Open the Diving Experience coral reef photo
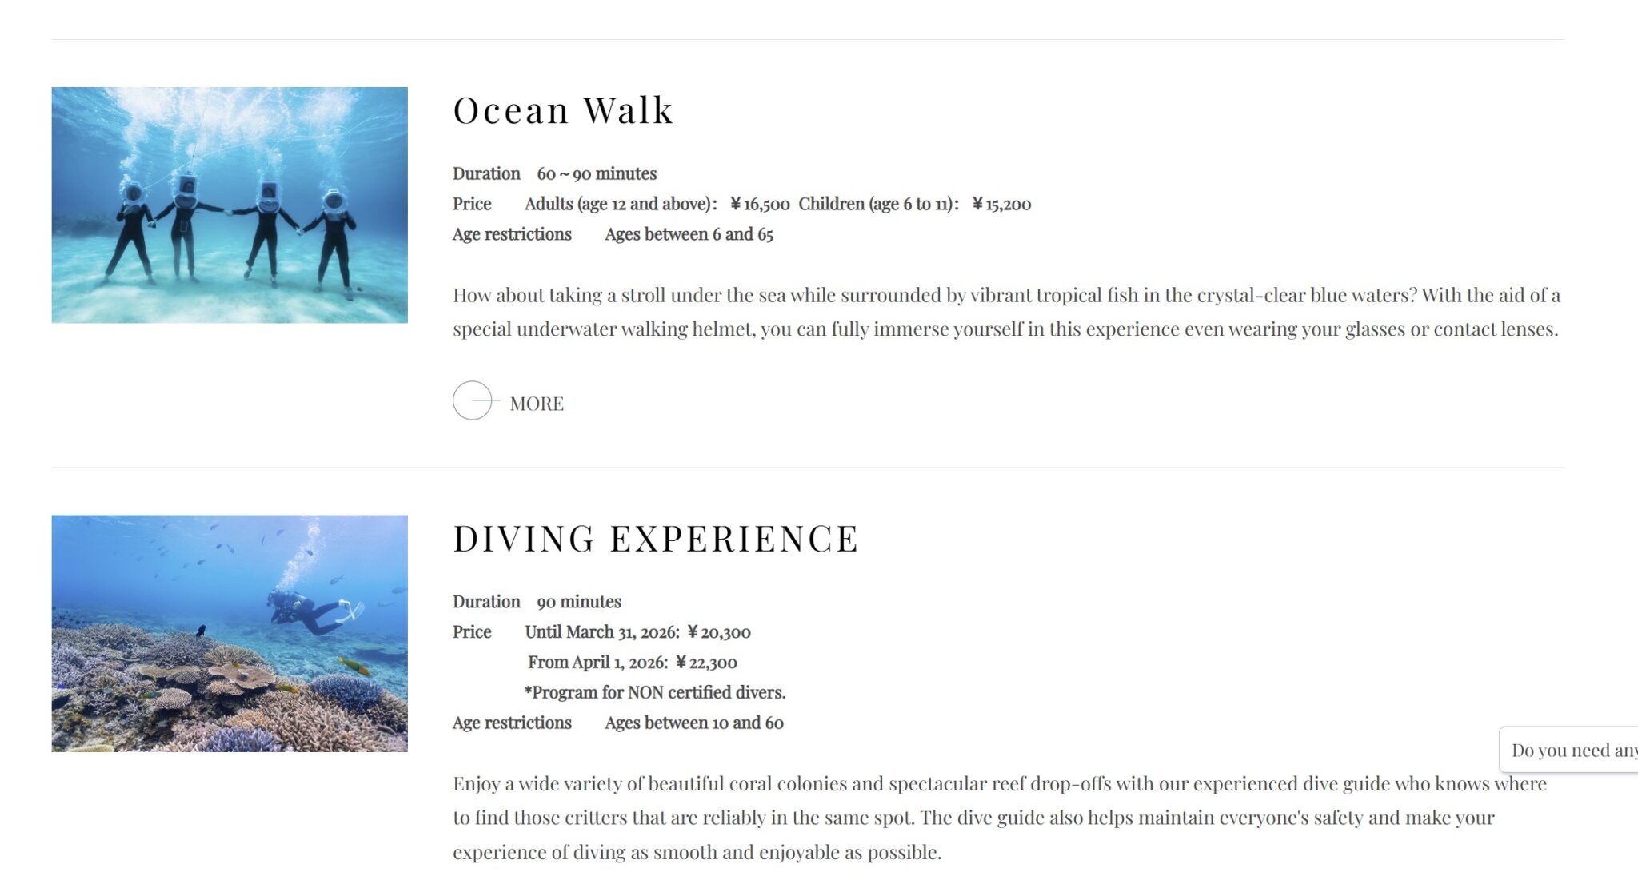The image size is (1638, 896). coord(230,633)
